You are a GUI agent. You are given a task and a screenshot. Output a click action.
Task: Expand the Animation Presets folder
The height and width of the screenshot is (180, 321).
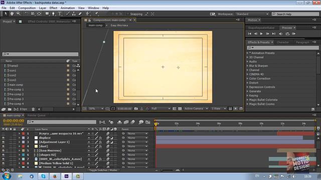click(x=247, y=53)
